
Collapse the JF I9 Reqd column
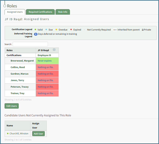[54, 50]
